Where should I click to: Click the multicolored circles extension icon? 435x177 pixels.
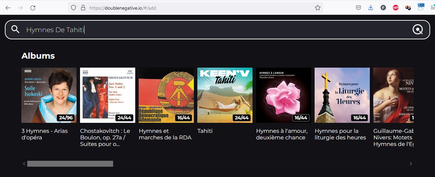408,8
